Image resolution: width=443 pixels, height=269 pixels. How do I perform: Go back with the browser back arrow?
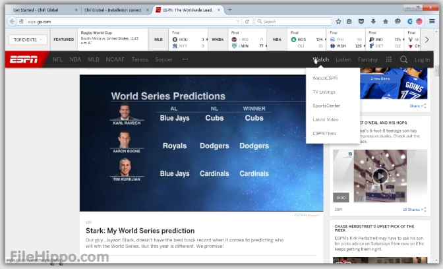(x=12, y=22)
